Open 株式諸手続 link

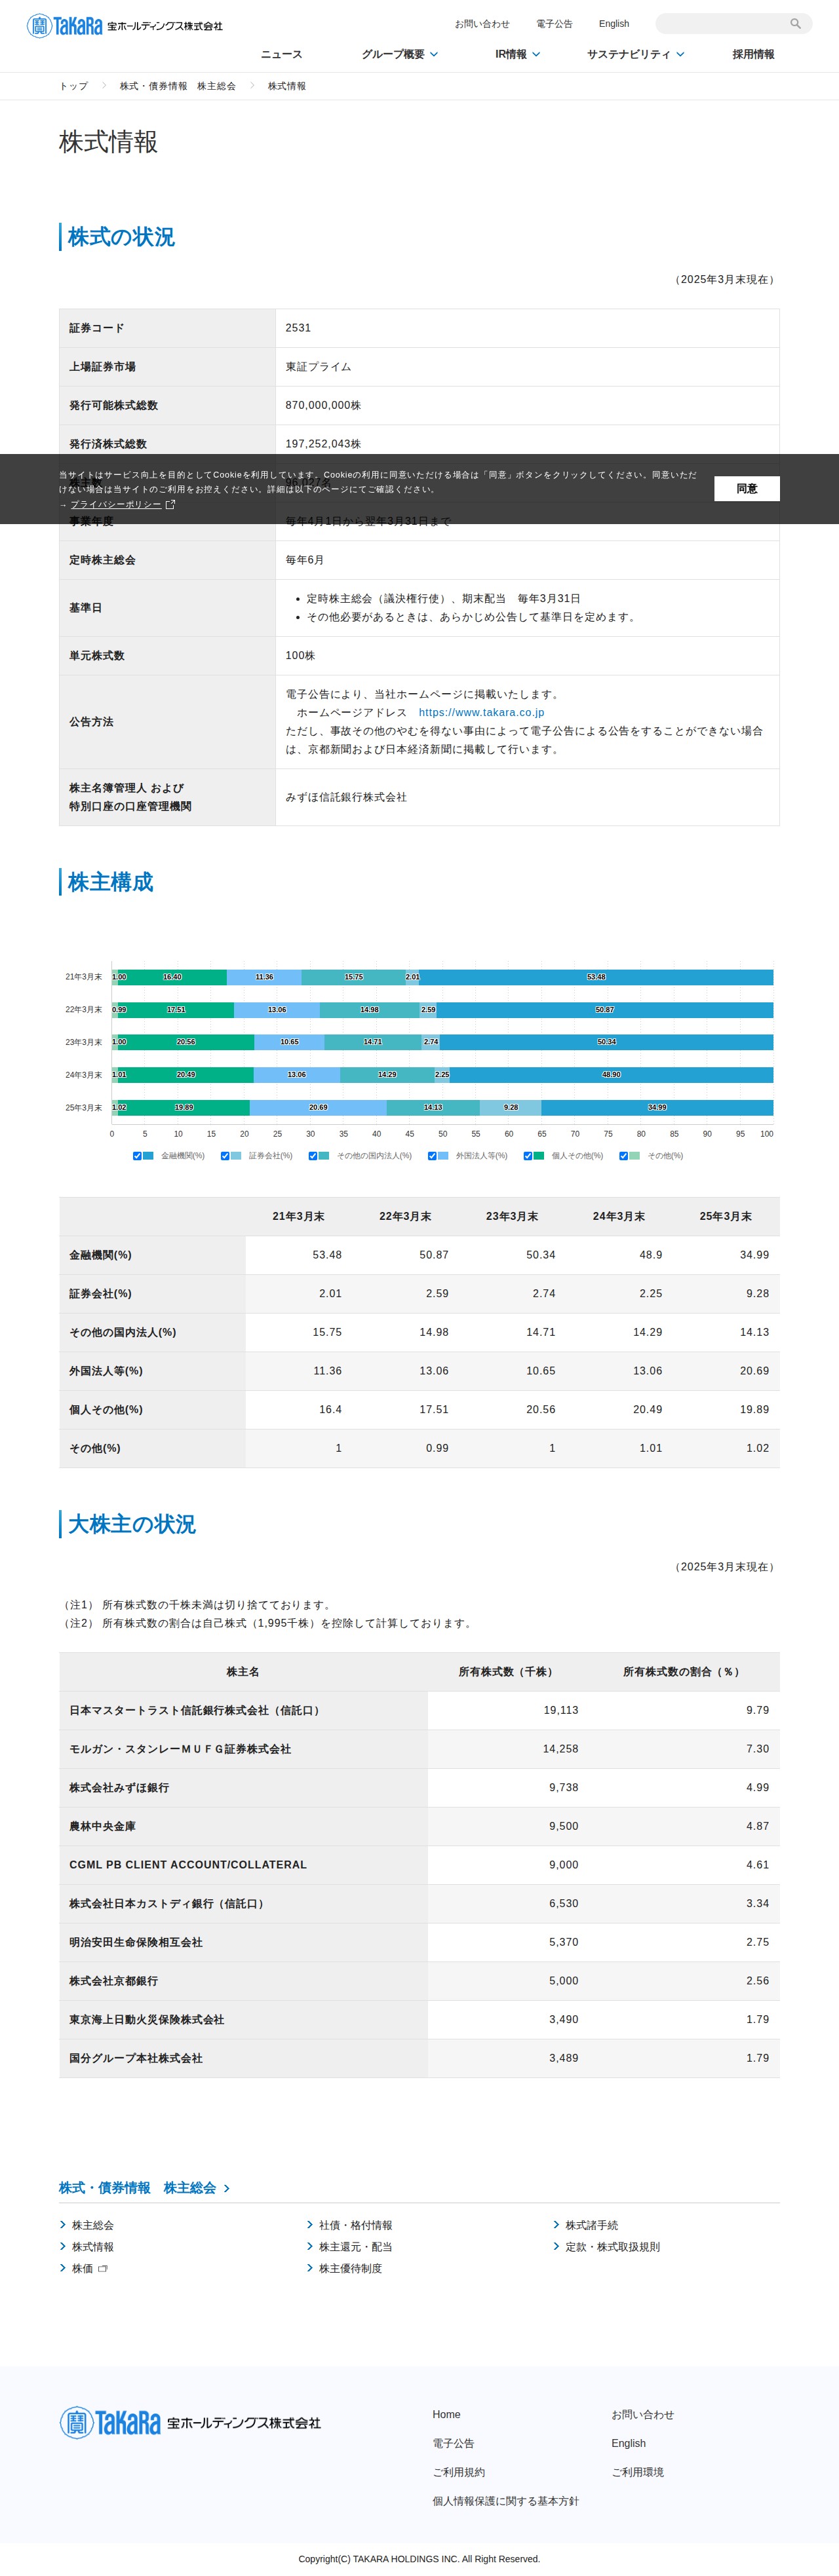point(592,2225)
